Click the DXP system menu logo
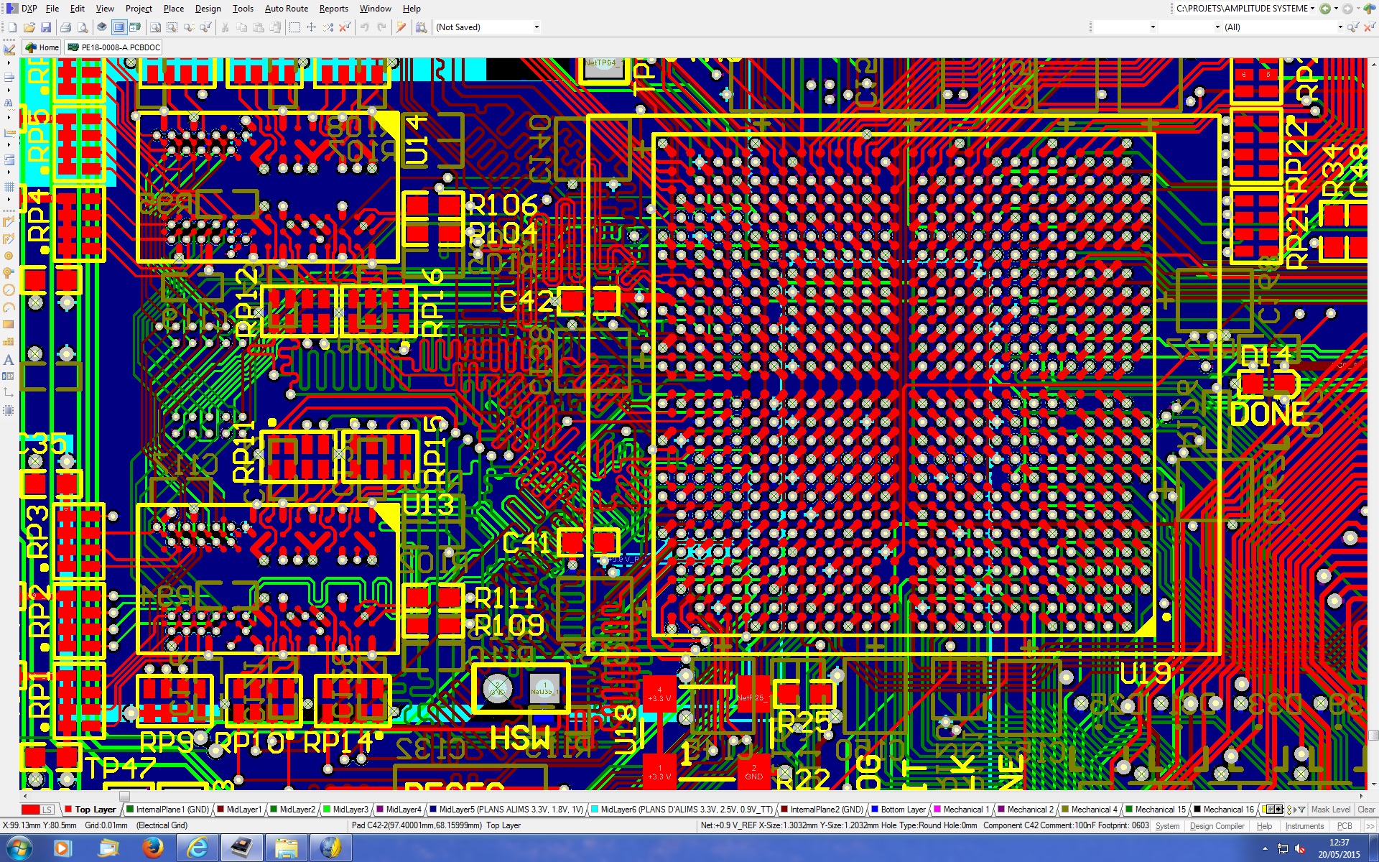Screen dimensions: 1379x862 point(11,9)
